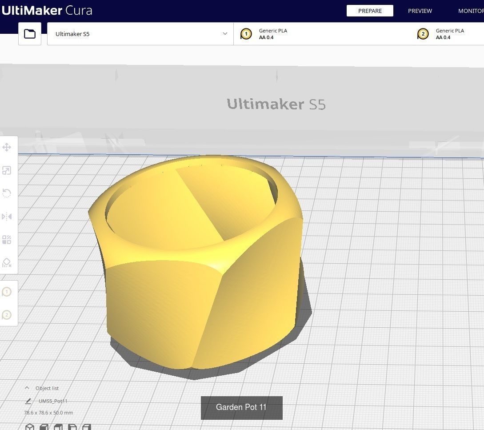The image size is (484, 430).
Task: Click the Garden Pot 11 caption
Action: pyautogui.click(x=241, y=407)
